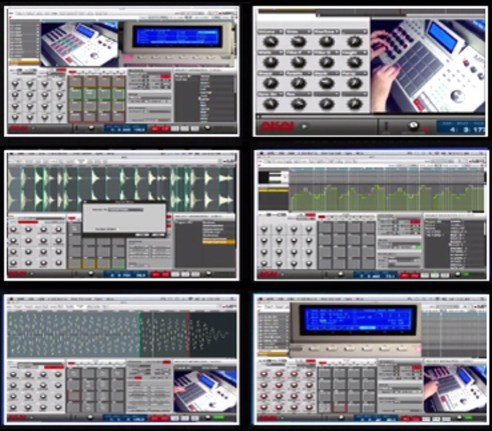Tap the red-outlined pad in the zoomed waveform panel

[x=74, y=396]
